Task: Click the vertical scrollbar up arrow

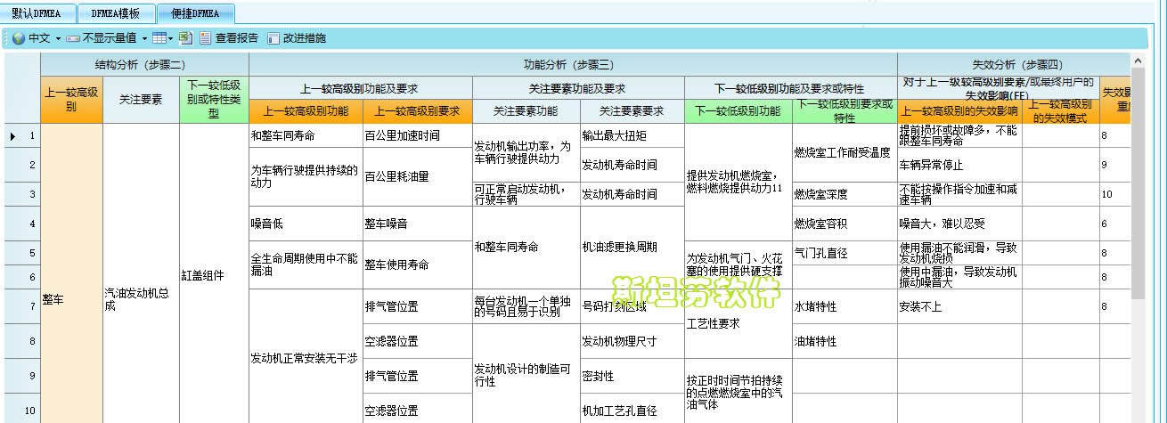Action: point(1138,61)
